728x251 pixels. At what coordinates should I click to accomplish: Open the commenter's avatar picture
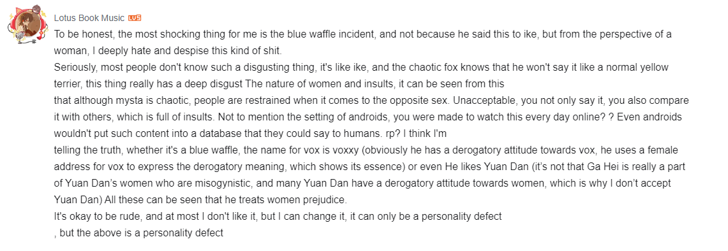pos(24,25)
